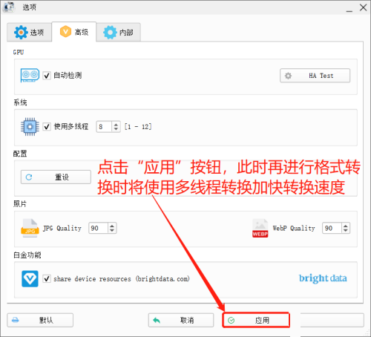Increase WebP Quality value
This screenshot has height=337, width=371.
[x=346, y=226]
